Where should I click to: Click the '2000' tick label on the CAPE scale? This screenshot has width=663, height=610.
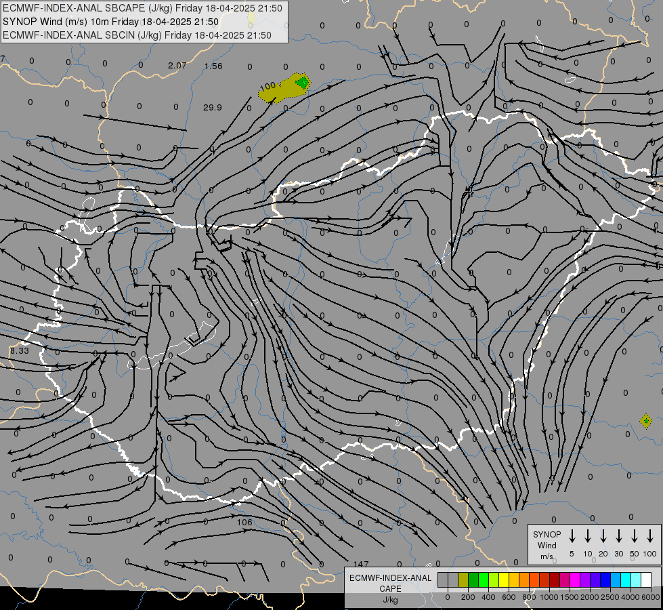590,597
